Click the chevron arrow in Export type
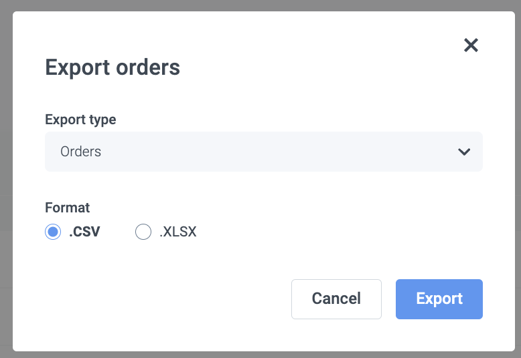This screenshot has height=358, width=521. [x=464, y=152]
